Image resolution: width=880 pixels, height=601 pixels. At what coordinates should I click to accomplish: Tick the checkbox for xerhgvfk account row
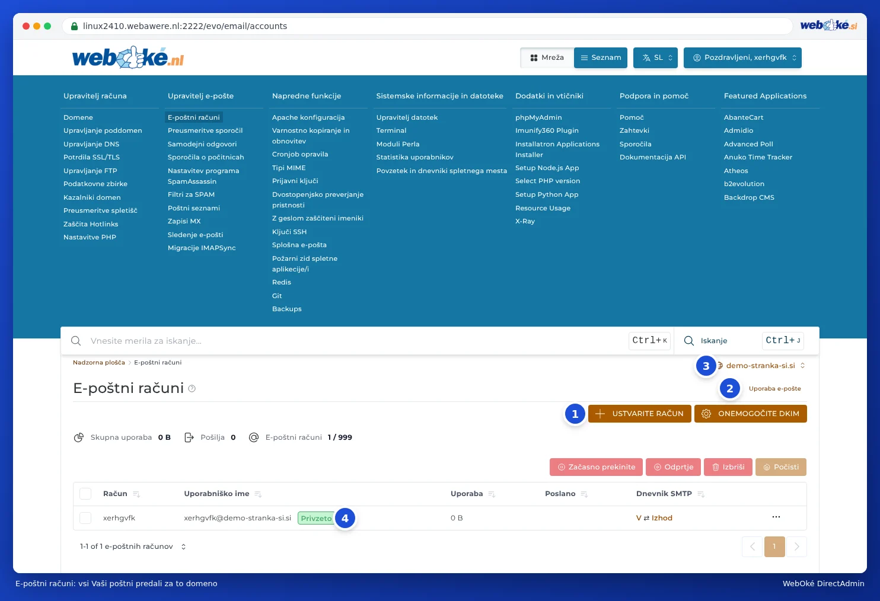pyautogui.click(x=85, y=518)
